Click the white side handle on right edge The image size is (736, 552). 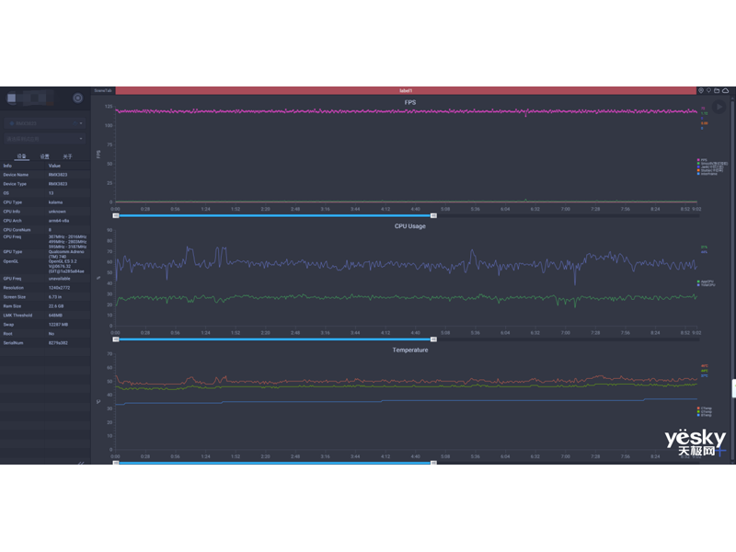tap(733, 388)
